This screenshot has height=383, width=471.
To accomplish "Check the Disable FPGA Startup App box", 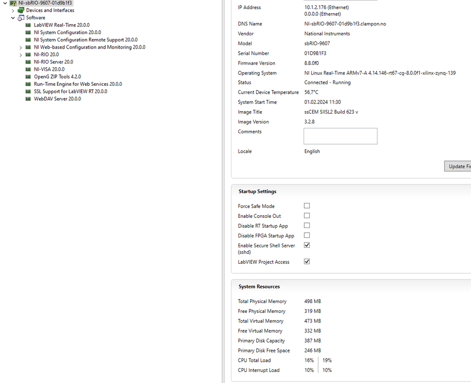I will click(306, 236).
